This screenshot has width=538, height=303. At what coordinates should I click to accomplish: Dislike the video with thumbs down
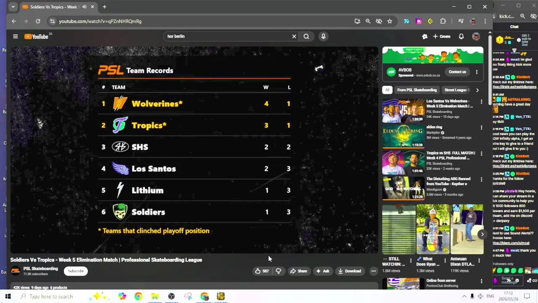[x=279, y=271]
